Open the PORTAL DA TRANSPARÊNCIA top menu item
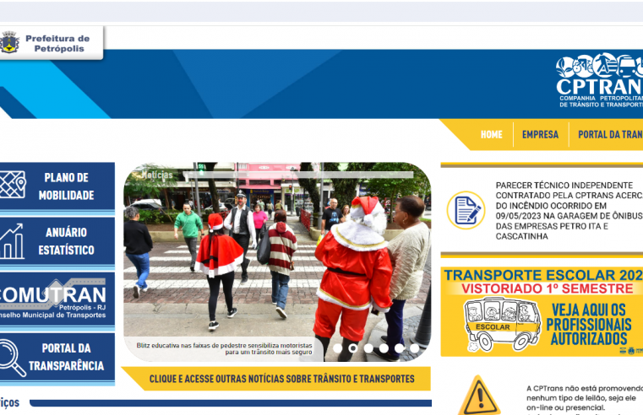The height and width of the screenshot is (415, 643). click(x=610, y=135)
